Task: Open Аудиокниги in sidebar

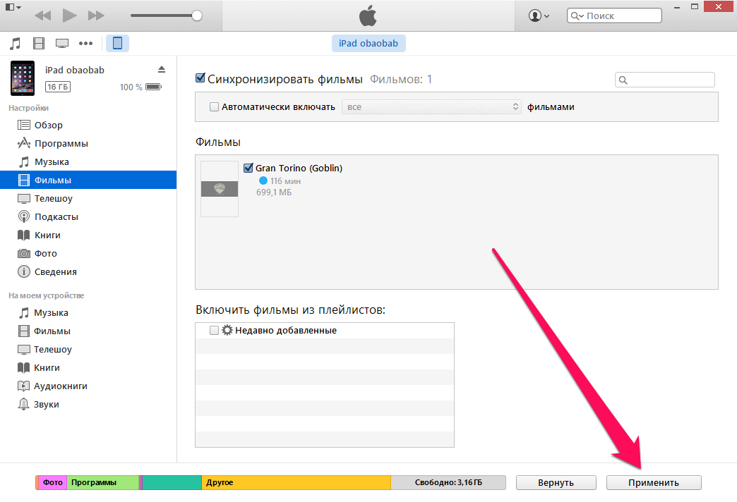Action: [x=88, y=386]
